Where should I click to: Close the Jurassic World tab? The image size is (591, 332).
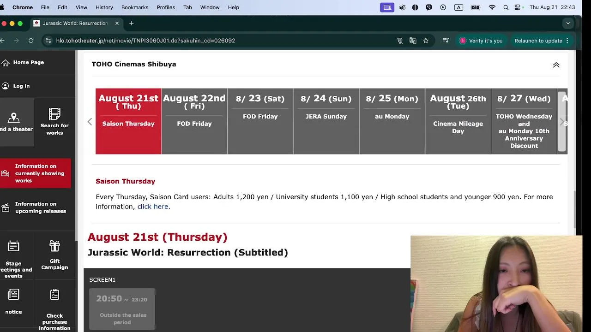coord(117,23)
